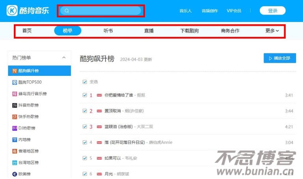Click the search magnifier icon
Image resolution: width=303 pixels, height=179 pixels.
(x=67, y=11)
